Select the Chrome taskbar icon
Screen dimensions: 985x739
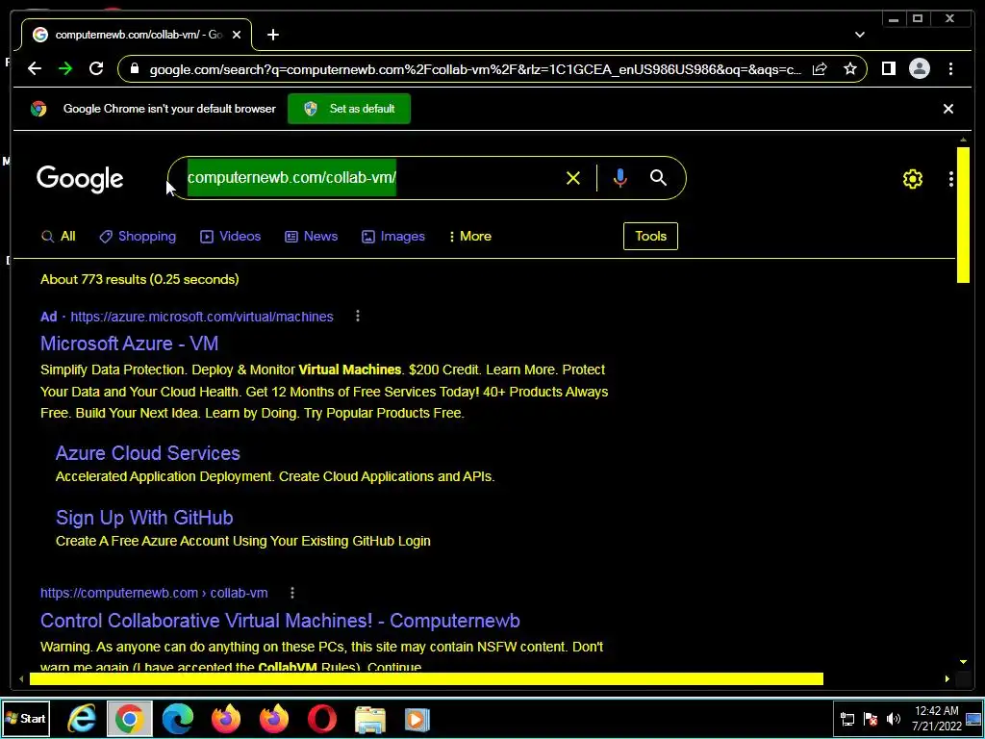click(130, 718)
